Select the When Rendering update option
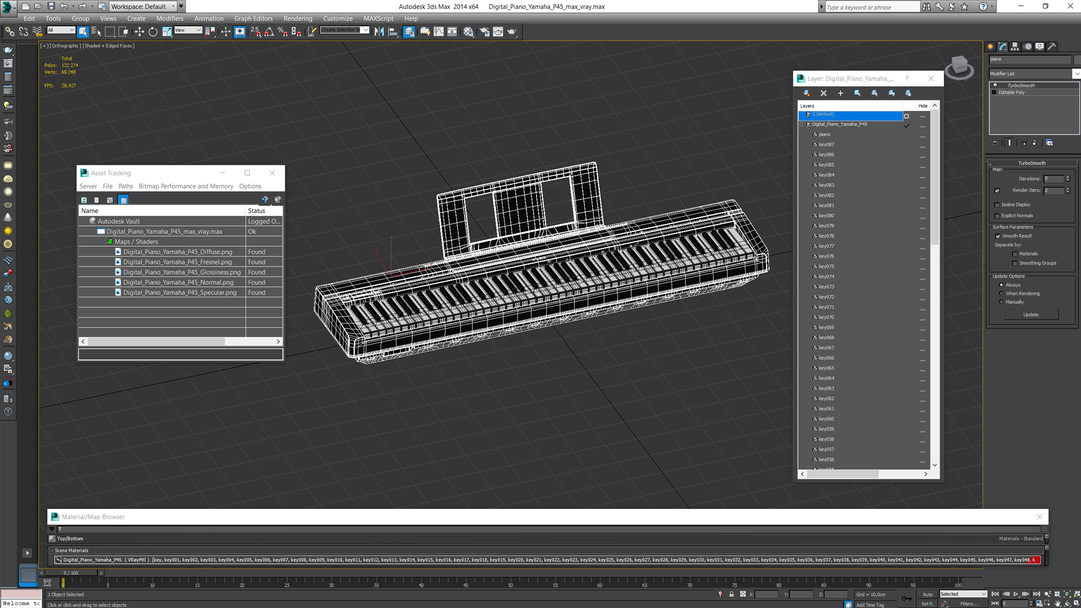 click(x=1001, y=294)
